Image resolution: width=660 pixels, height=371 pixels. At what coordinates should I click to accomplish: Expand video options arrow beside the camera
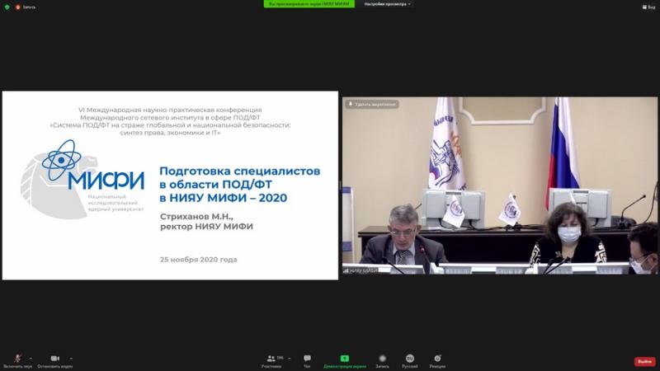pos(71,359)
